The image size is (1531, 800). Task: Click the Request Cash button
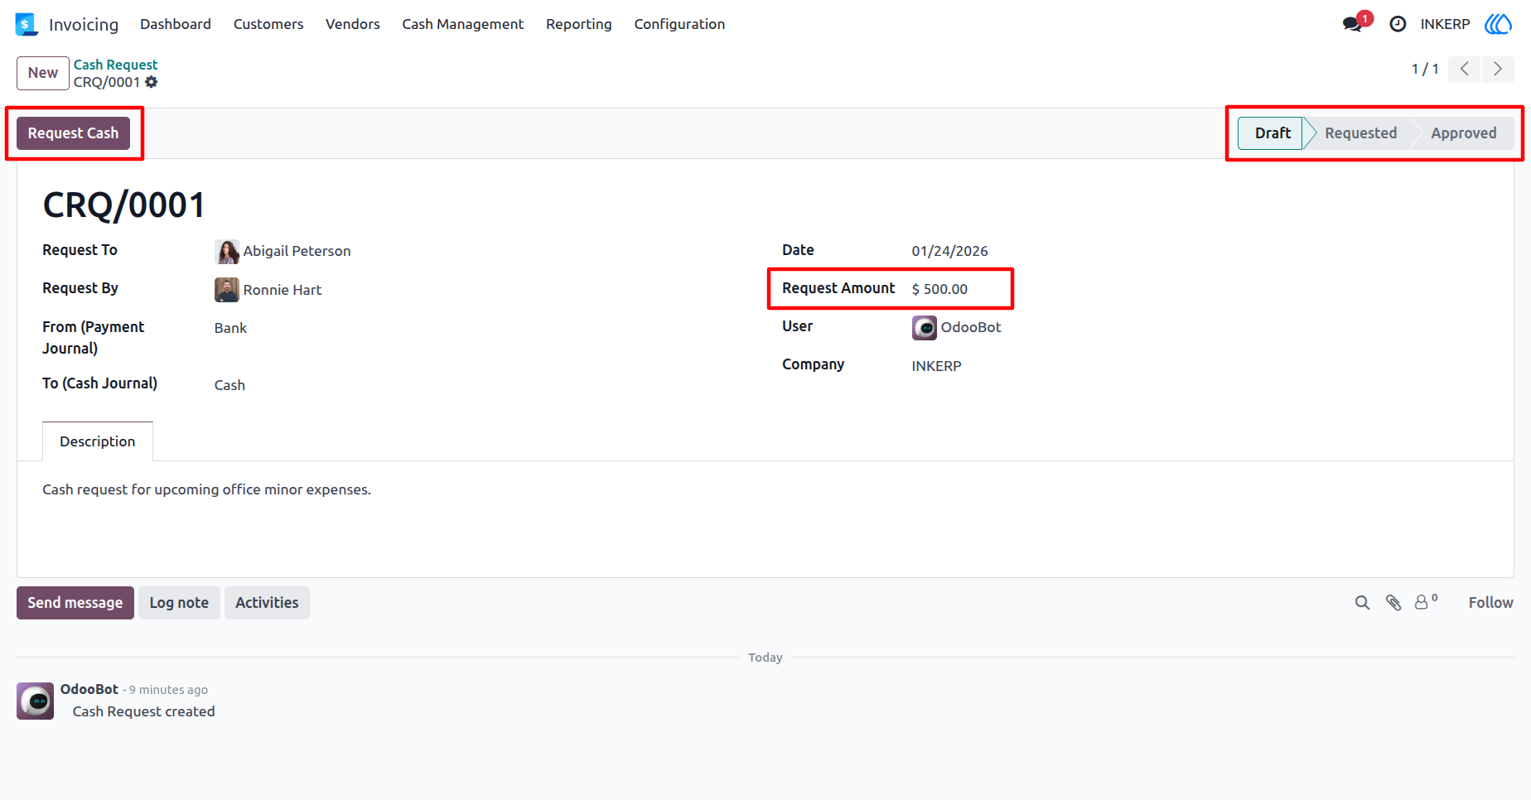[x=74, y=133]
